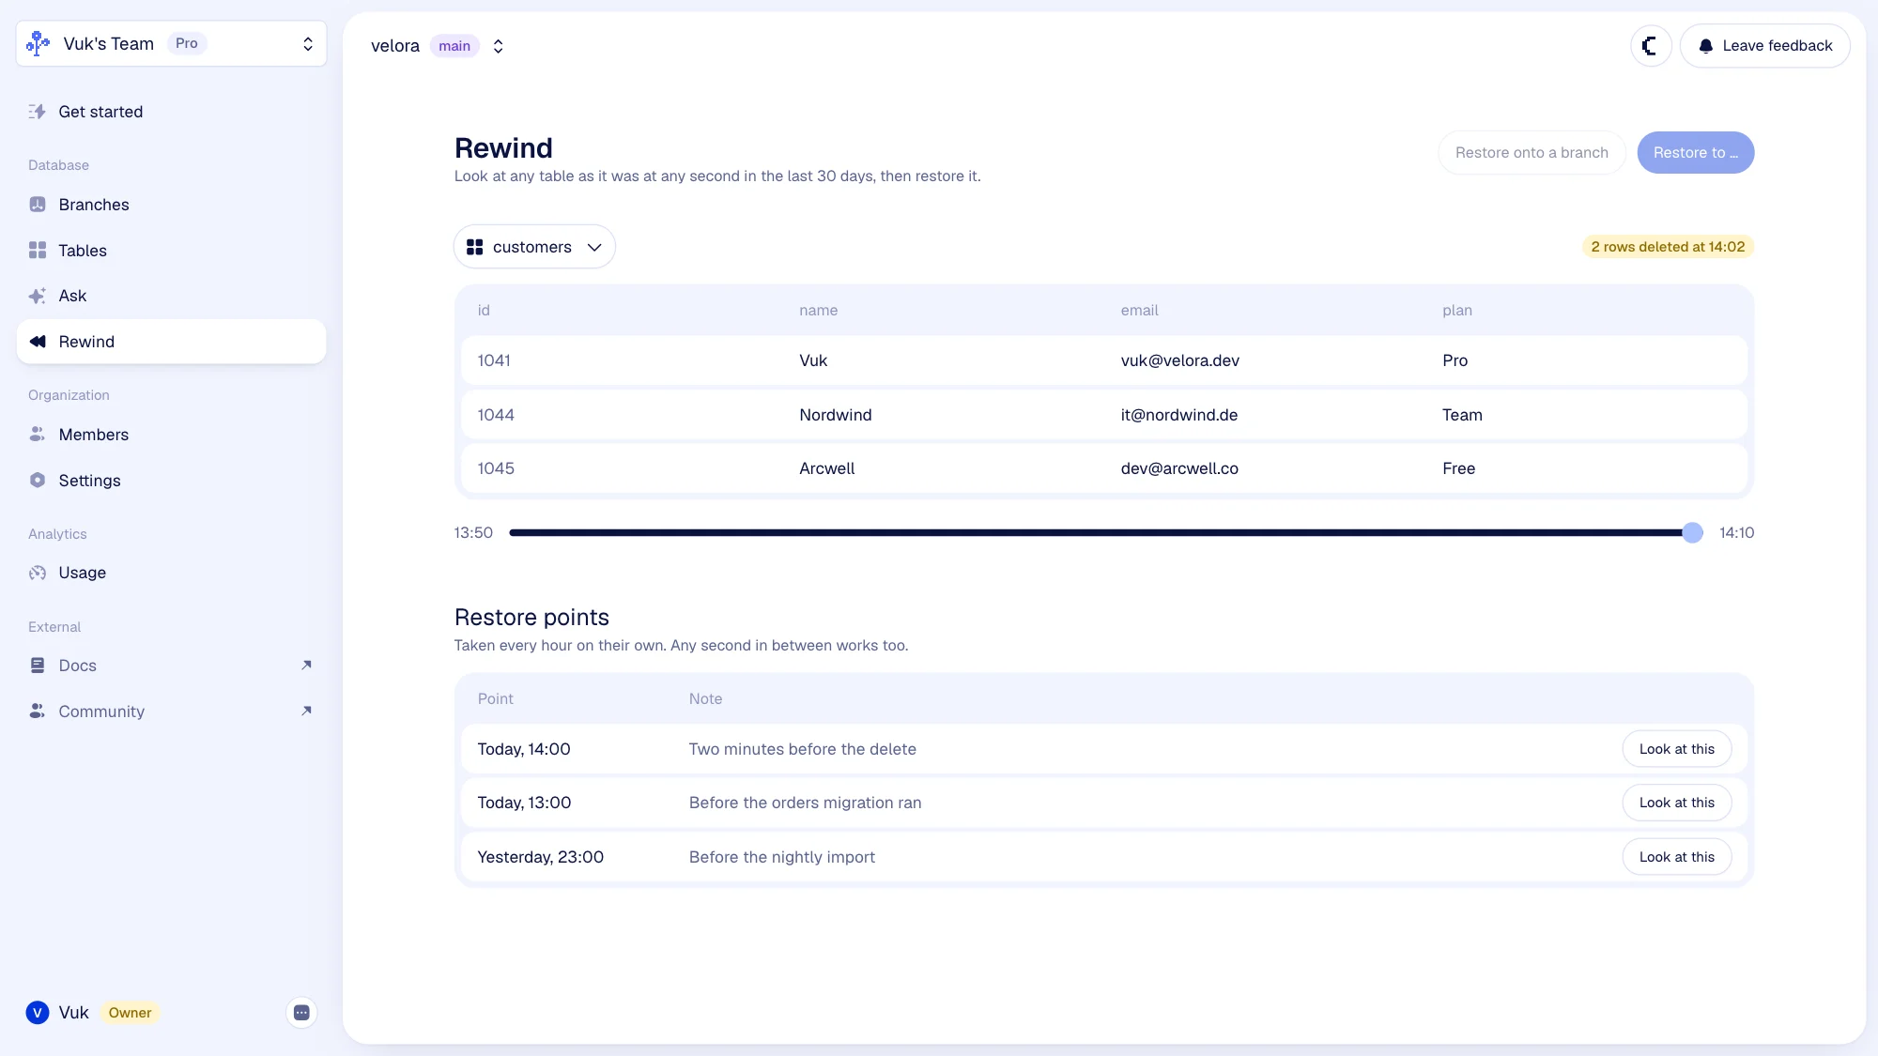Image resolution: width=1878 pixels, height=1056 pixels.
Task: Open the customers table dropdown
Action: 534,247
